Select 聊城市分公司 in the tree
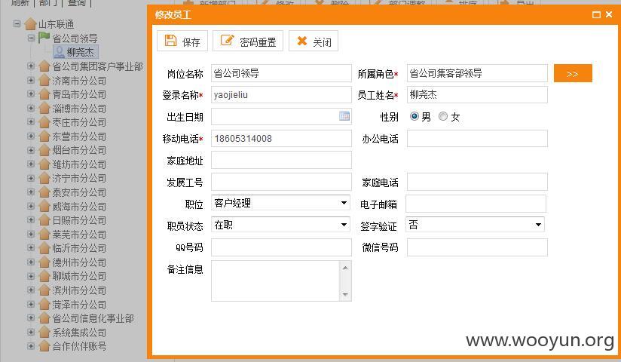Viewport: 621px width, 362px height. pyautogui.click(x=79, y=276)
